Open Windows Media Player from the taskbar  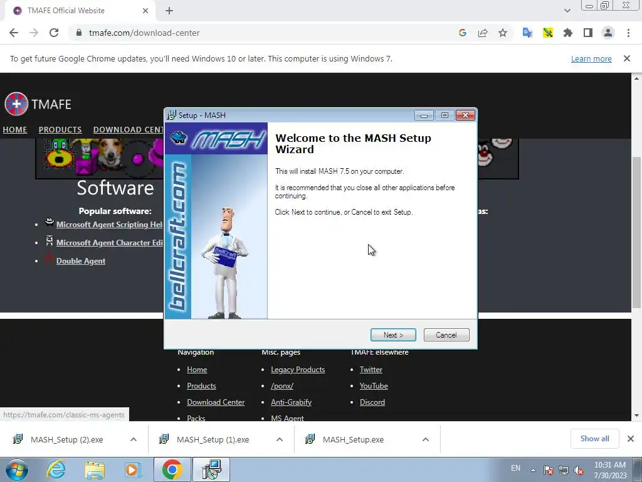[133, 469]
